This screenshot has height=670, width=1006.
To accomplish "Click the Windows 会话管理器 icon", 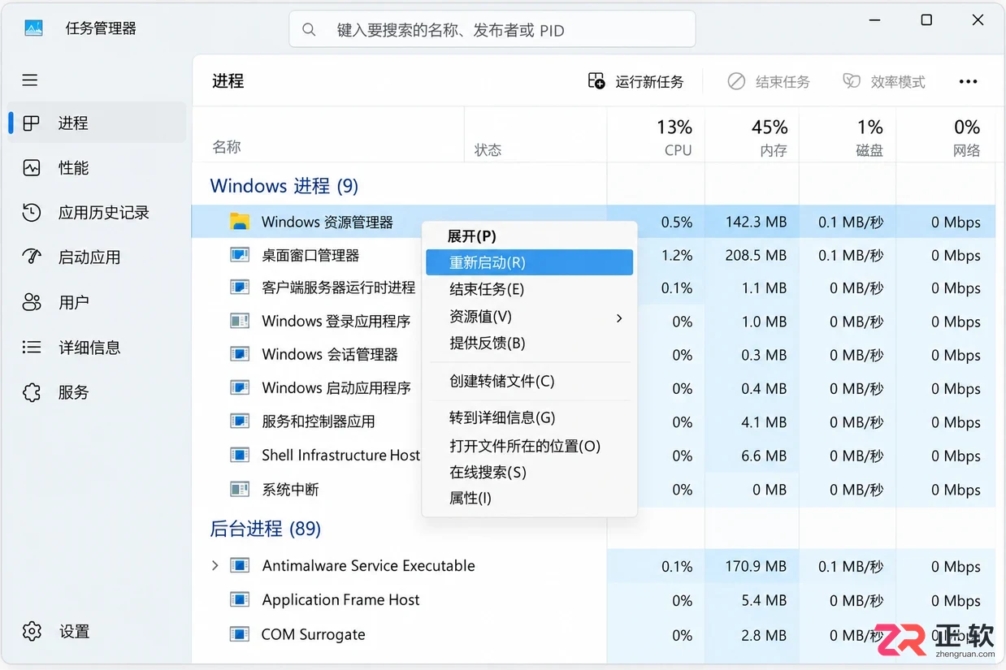I will coord(239,354).
